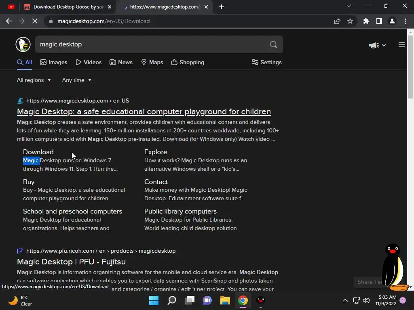Click the Chrome taskbar icon

(x=243, y=300)
